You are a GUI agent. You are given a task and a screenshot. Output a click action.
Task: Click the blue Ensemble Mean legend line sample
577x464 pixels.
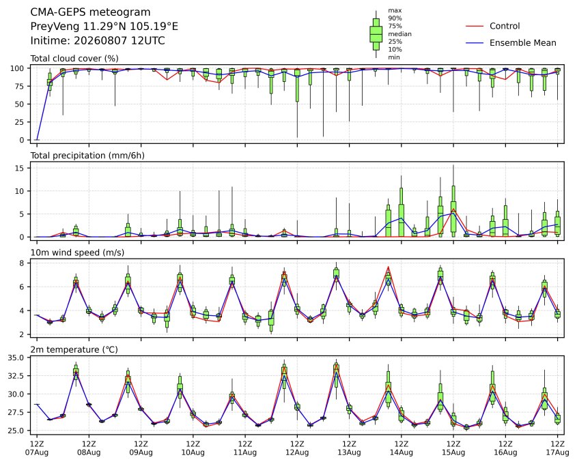pyautogui.click(x=475, y=43)
